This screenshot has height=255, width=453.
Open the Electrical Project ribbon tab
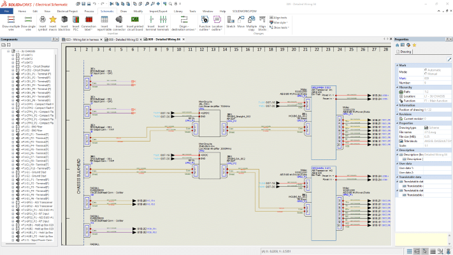[66, 11]
